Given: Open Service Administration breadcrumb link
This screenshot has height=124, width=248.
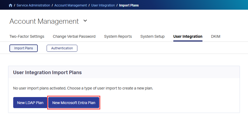Looking at the screenshot, I should pos(33,5).
